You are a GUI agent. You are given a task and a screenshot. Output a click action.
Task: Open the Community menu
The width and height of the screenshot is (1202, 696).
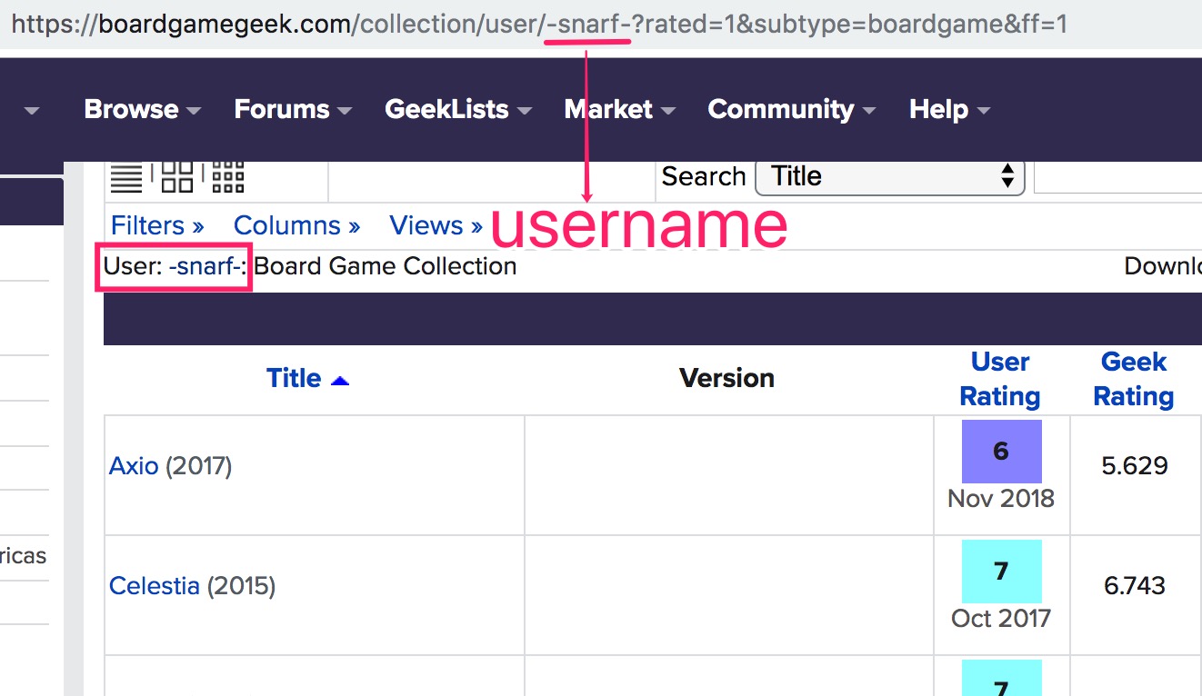(791, 109)
